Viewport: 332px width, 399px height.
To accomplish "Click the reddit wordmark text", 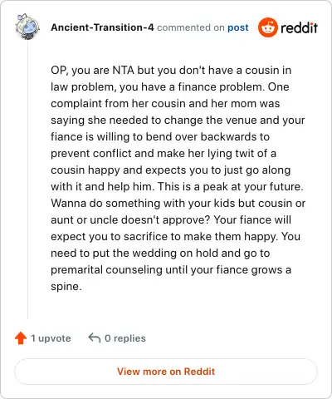I will point(299,27).
